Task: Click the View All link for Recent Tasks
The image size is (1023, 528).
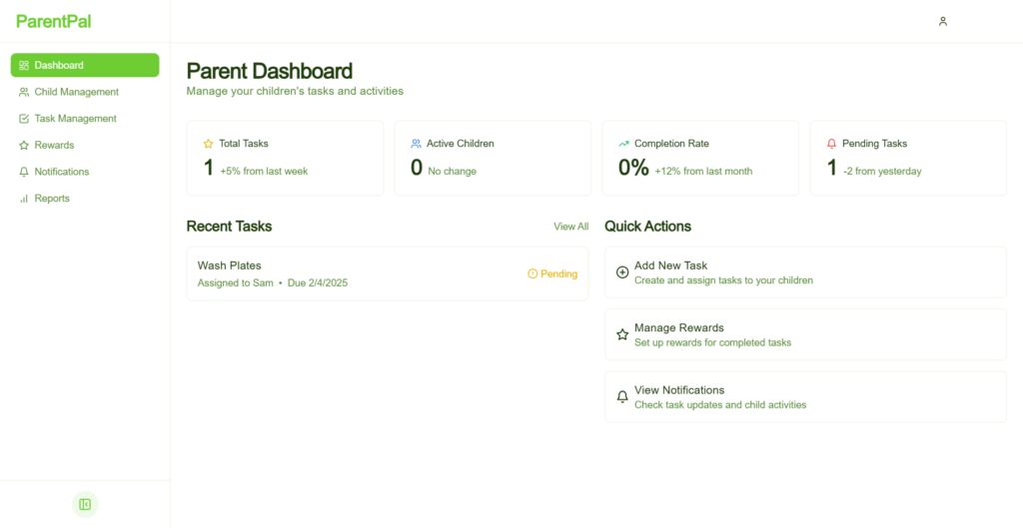Action: tap(570, 227)
